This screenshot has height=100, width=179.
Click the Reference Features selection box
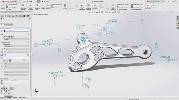point(17,31)
